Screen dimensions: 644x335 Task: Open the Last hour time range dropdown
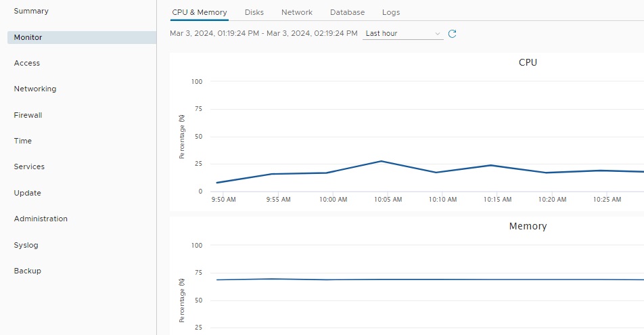coord(402,34)
